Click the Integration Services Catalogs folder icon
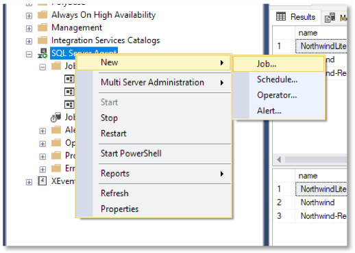Viewport: 355px width, 253px height. click(42, 40)
